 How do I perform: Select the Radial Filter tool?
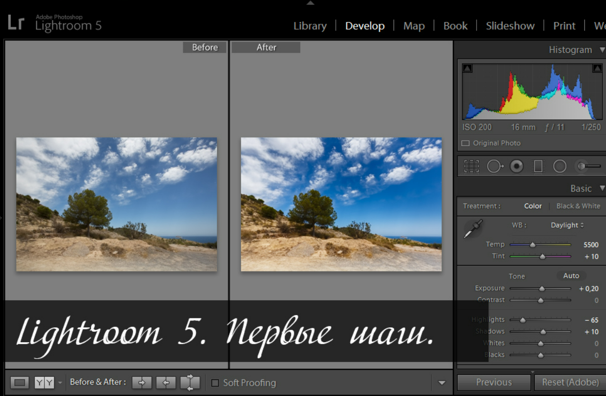(560, 166)
